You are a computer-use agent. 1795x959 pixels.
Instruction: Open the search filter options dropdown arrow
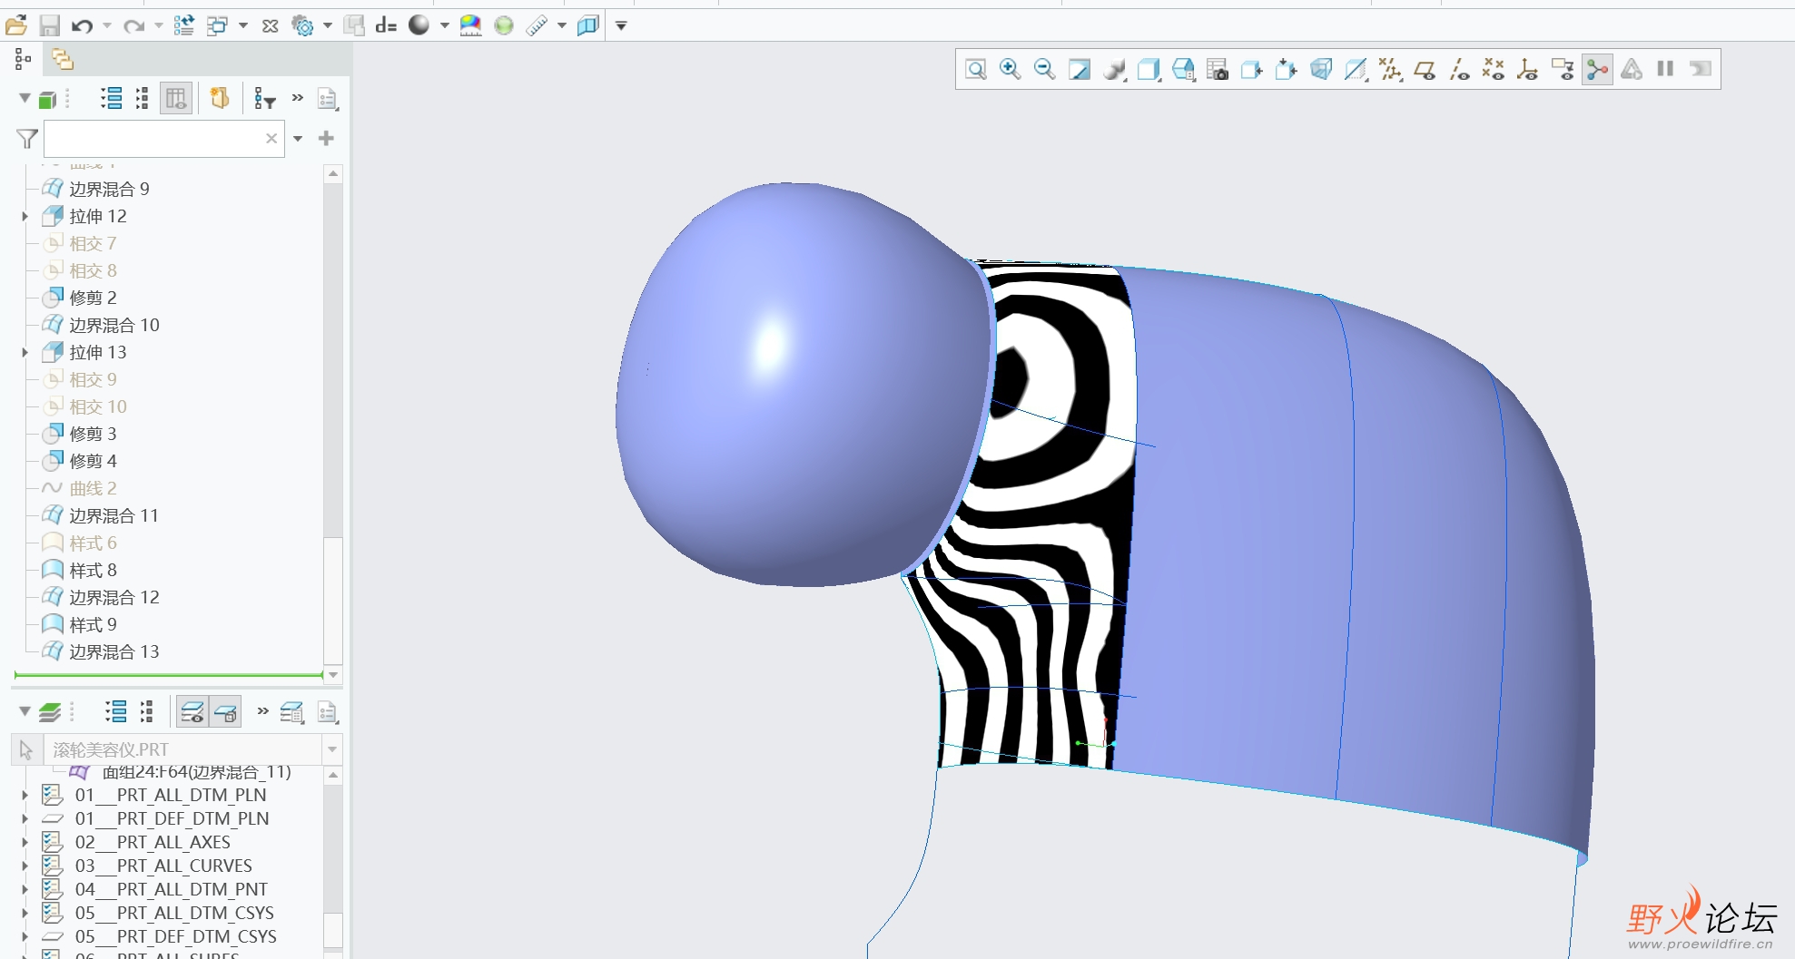(298, 139)
